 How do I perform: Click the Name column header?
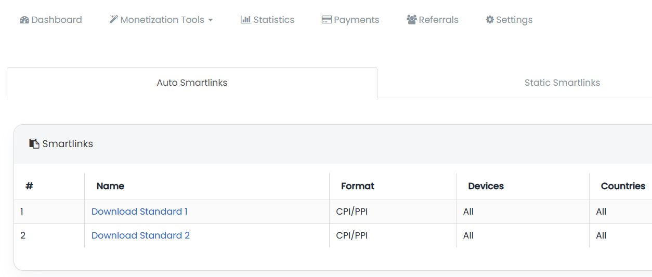[110, 186]
